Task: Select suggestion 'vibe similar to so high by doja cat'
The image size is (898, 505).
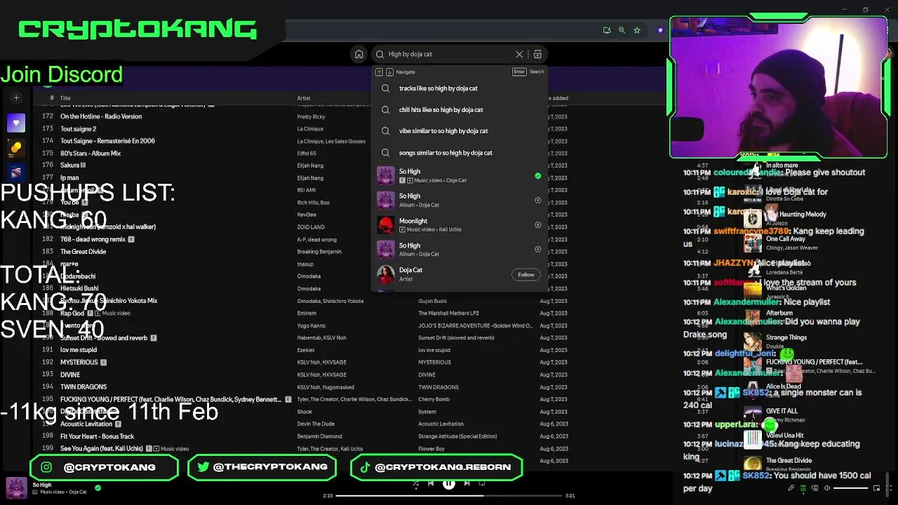Action: [460, 131]
